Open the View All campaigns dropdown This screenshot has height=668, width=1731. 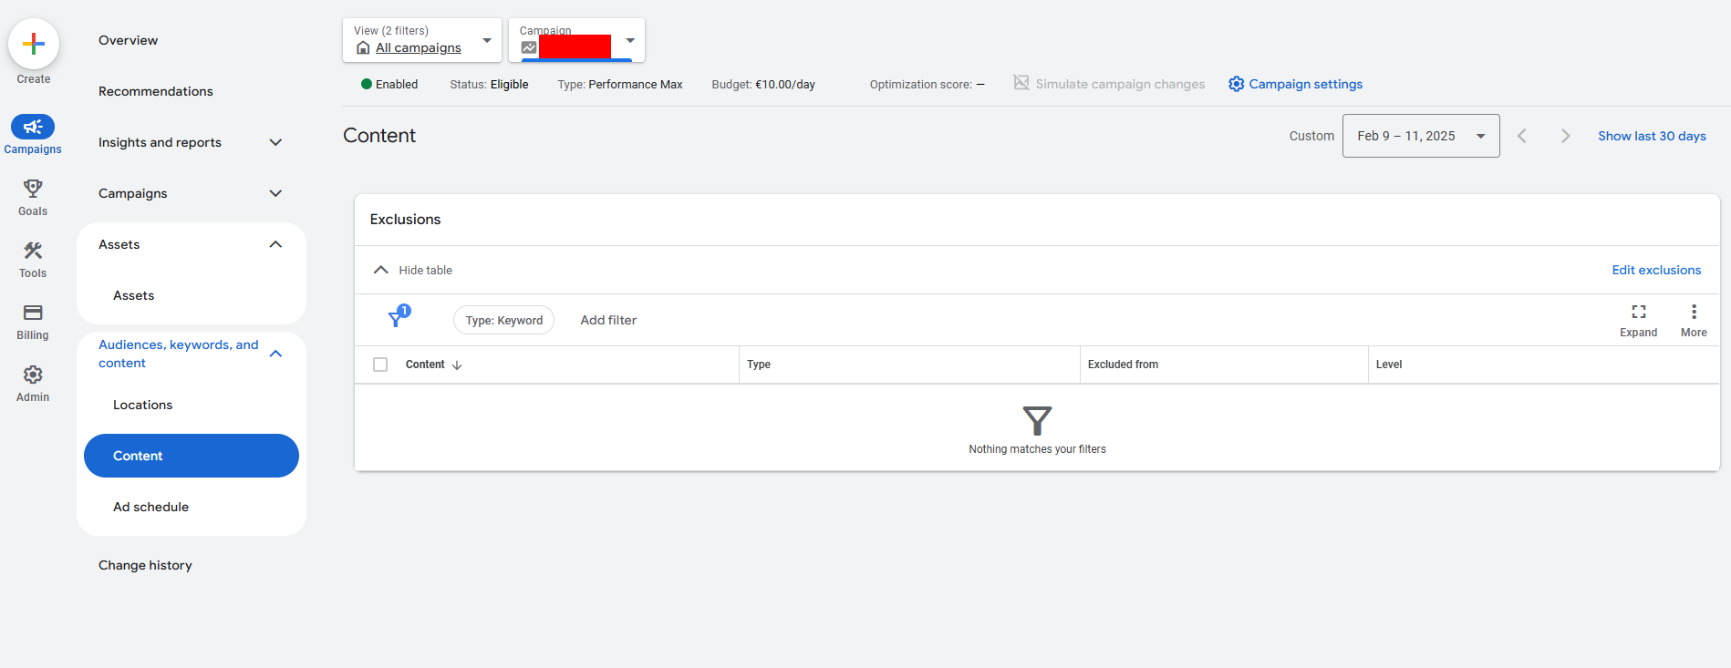click(422, 40)
